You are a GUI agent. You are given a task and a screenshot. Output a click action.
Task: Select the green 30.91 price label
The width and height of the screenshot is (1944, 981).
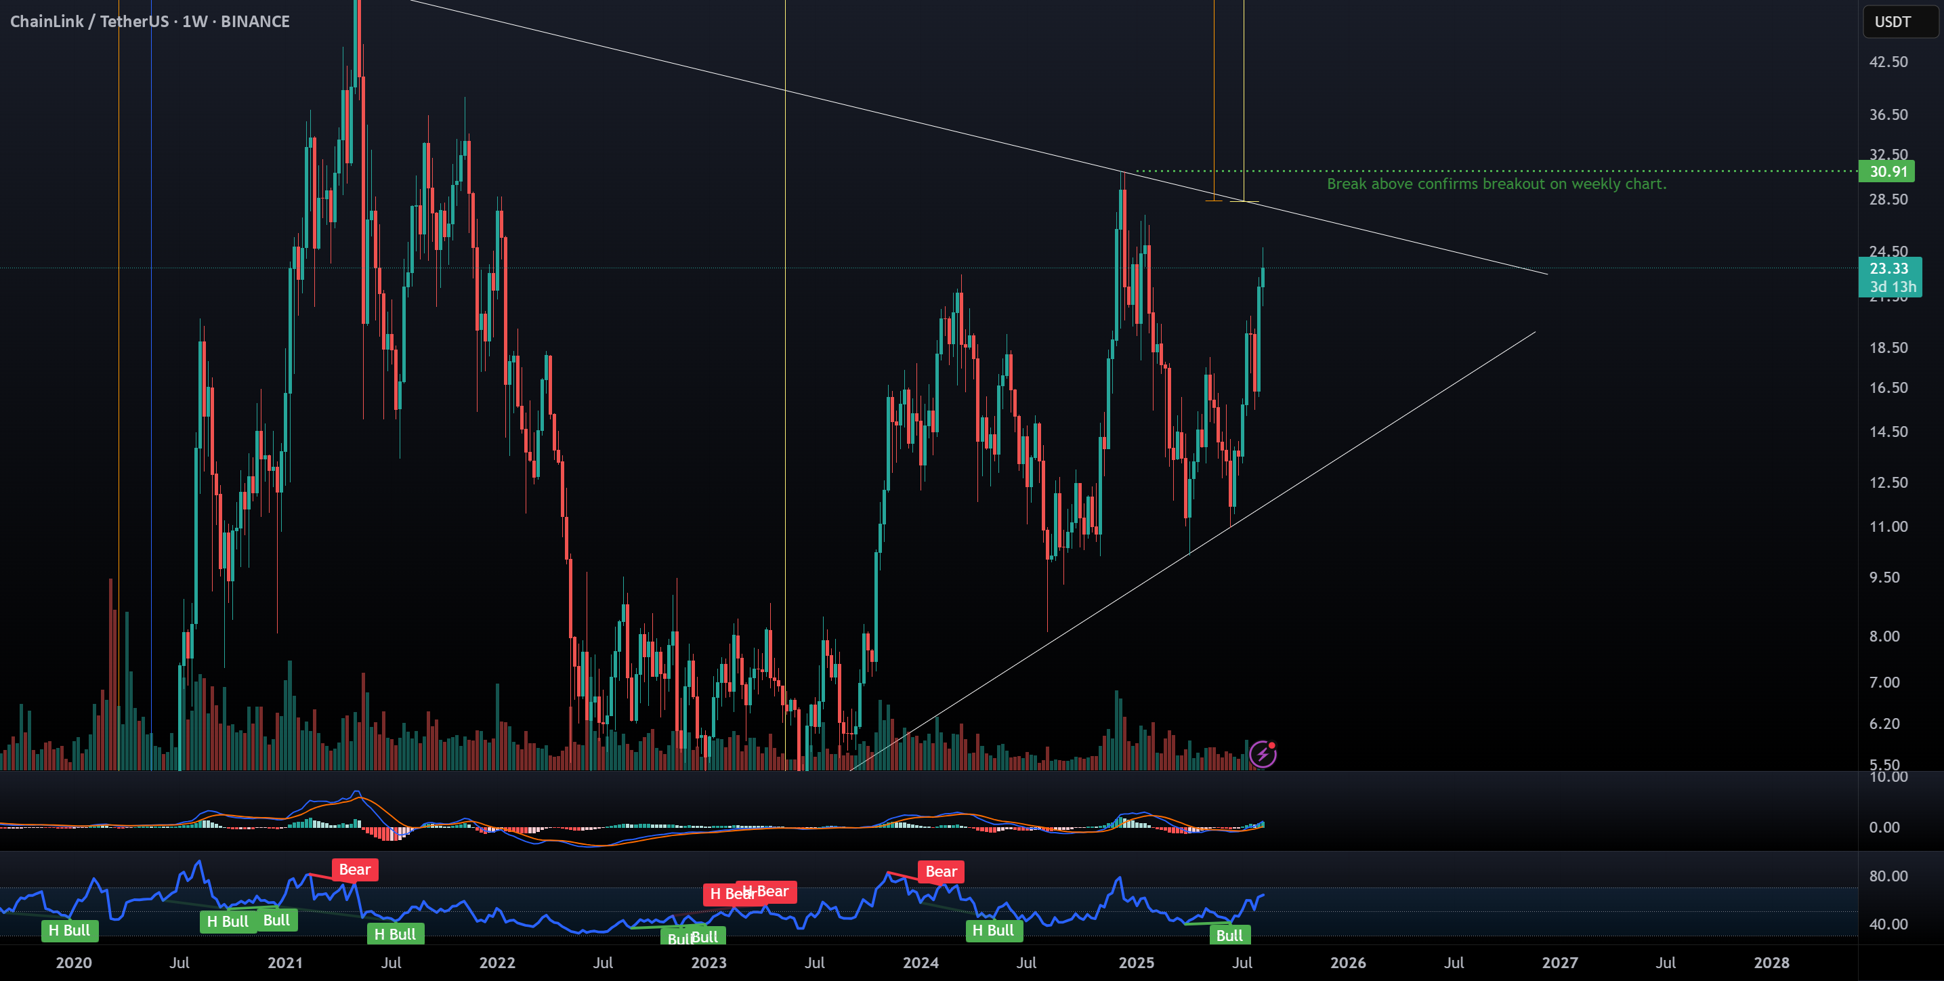coord(1886,171)
